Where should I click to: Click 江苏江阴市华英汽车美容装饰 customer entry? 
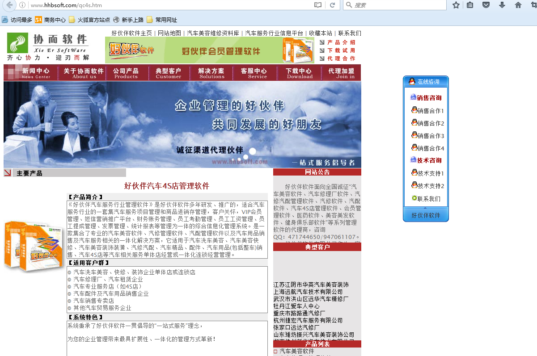311,285
